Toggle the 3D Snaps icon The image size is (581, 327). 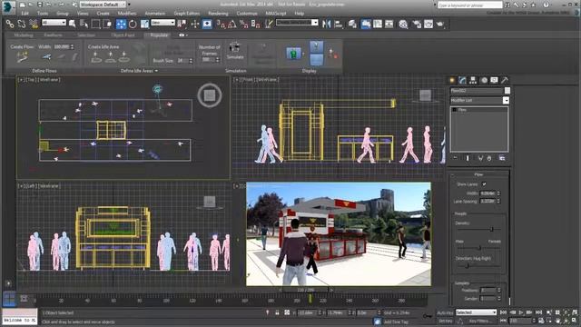pos(221,25)
